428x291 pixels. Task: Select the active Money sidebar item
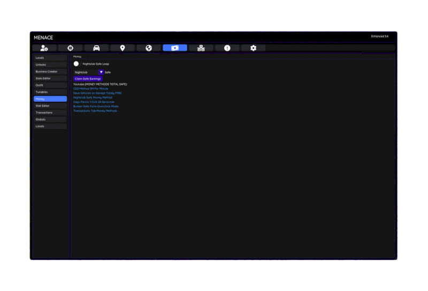(x=50, y=99)
